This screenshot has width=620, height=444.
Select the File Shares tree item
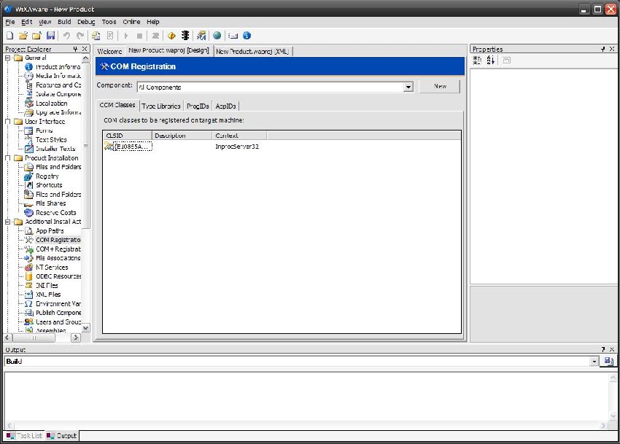(50, 203)
